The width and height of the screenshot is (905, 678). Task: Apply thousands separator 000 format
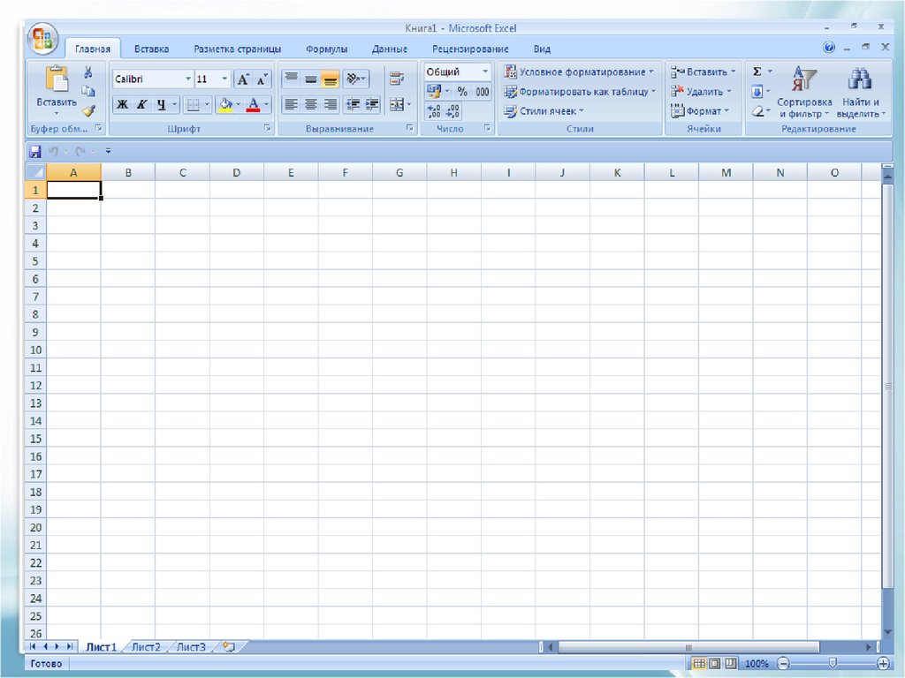(482, 92)
